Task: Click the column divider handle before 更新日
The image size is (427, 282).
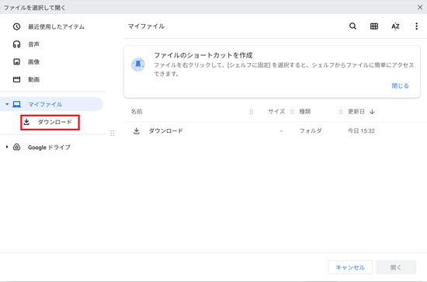Action: tap(341, 112)
